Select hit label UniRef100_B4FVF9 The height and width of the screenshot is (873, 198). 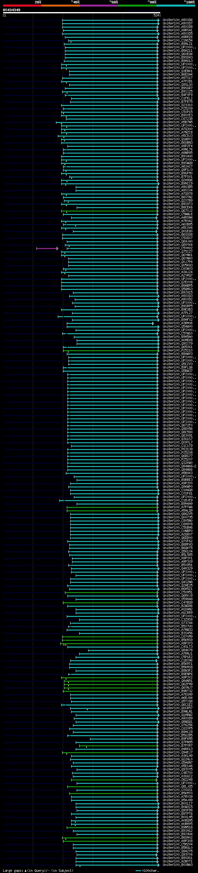pos(178,95)
